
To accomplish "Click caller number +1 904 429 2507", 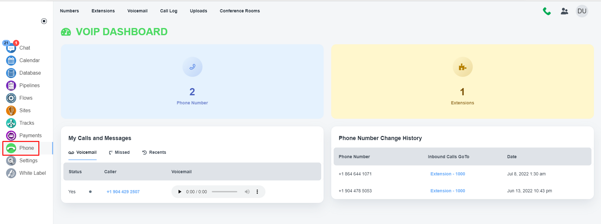I will (x=123, y=192).
